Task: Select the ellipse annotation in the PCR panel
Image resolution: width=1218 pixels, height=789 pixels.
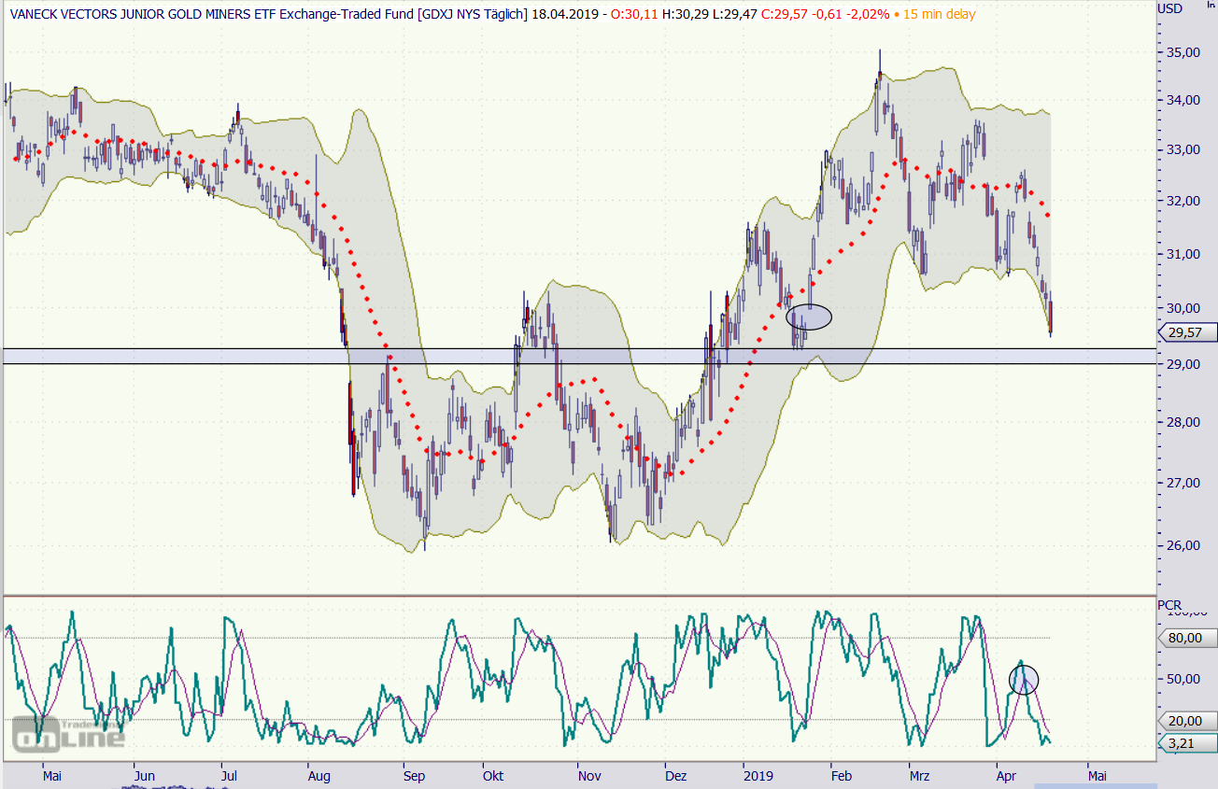Action: coord(1024,680)
